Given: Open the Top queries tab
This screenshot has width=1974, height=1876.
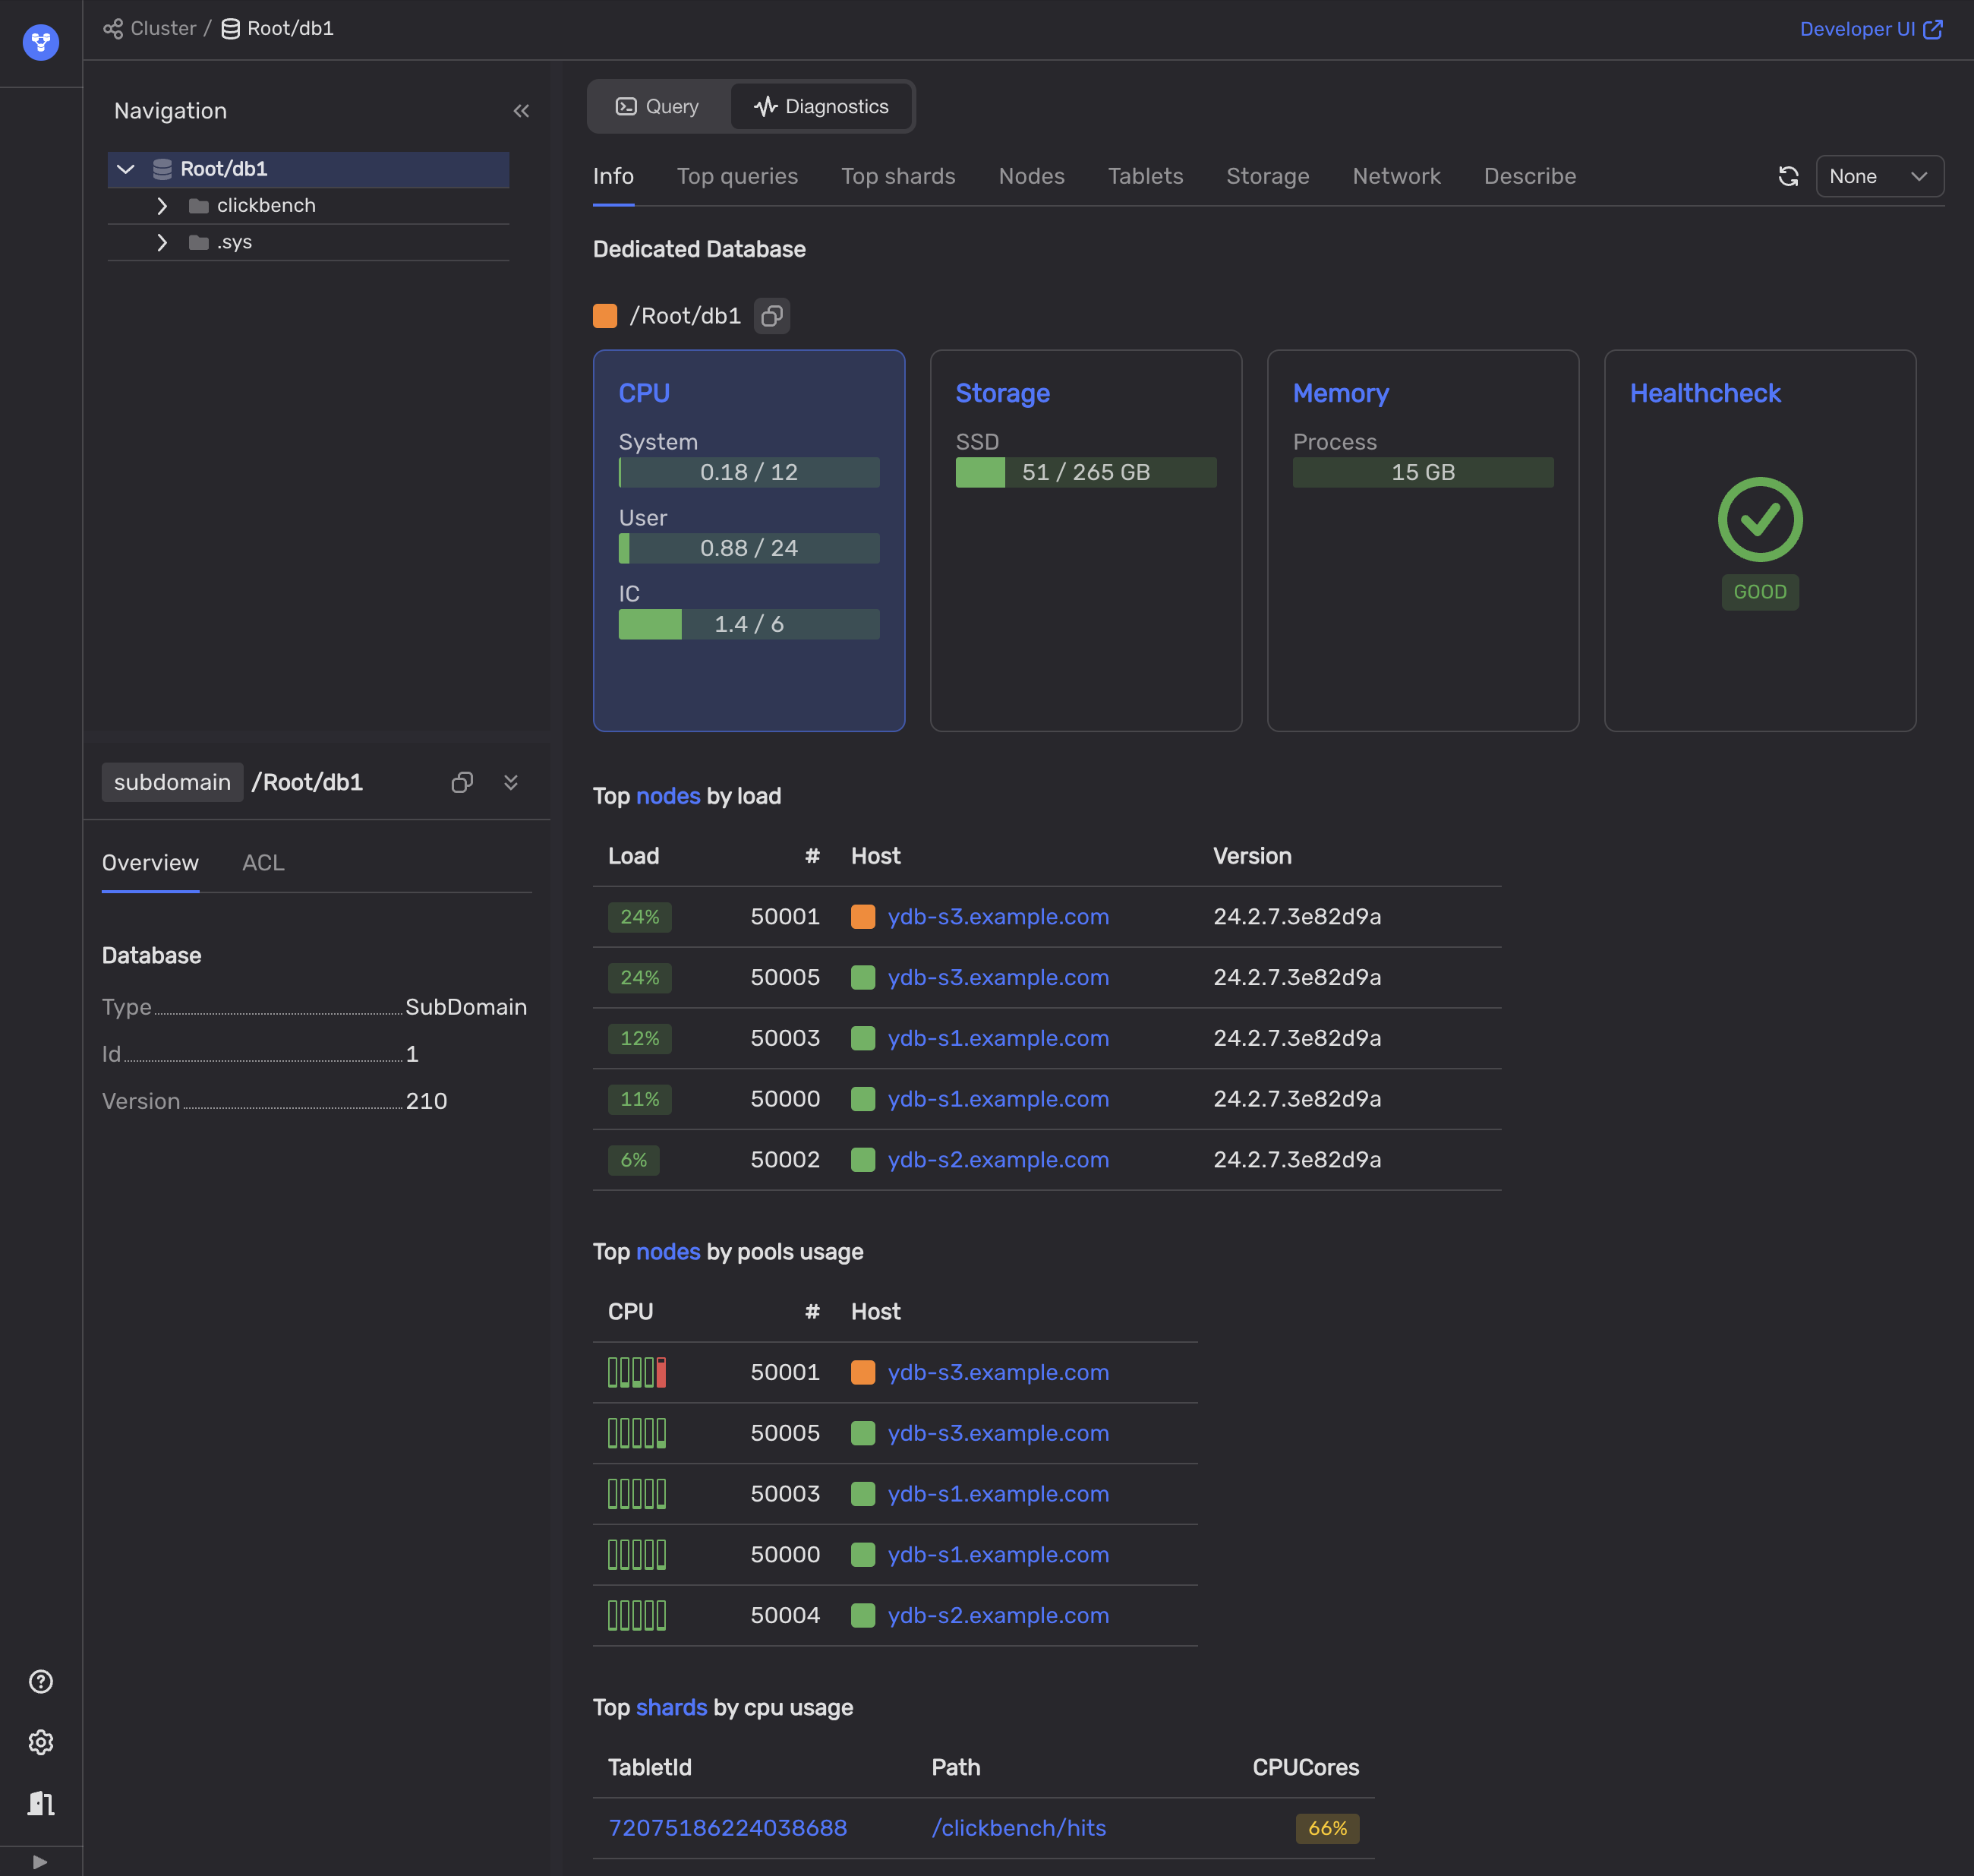Looking at the screenshot, I should pos(736,176).
